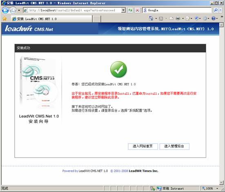Click the localhost install URL address field
225x192 pixels.
[x=72, y=10]
